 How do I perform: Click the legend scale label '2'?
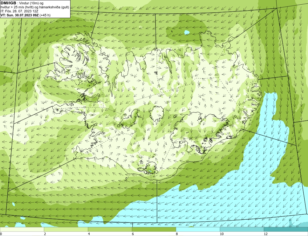pyautogui.click(x=45, y=234)
